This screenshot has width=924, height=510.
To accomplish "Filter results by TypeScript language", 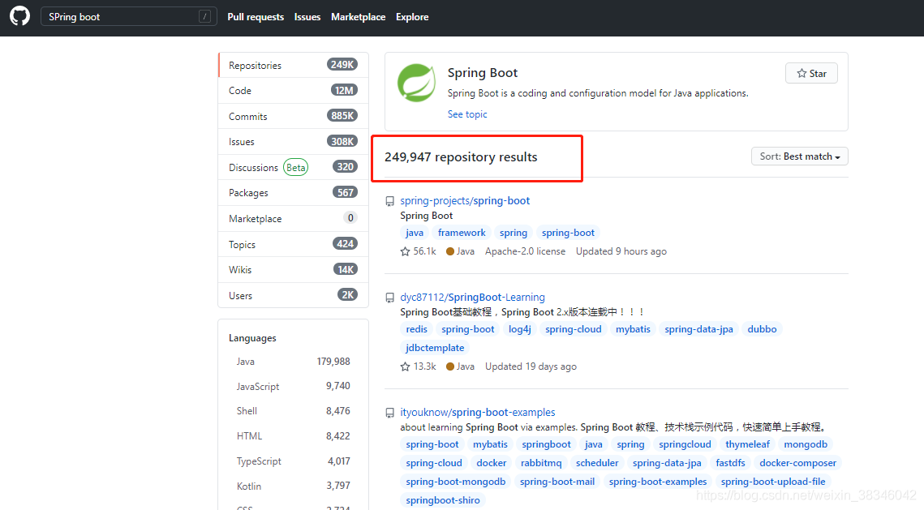I will (294, 461).
